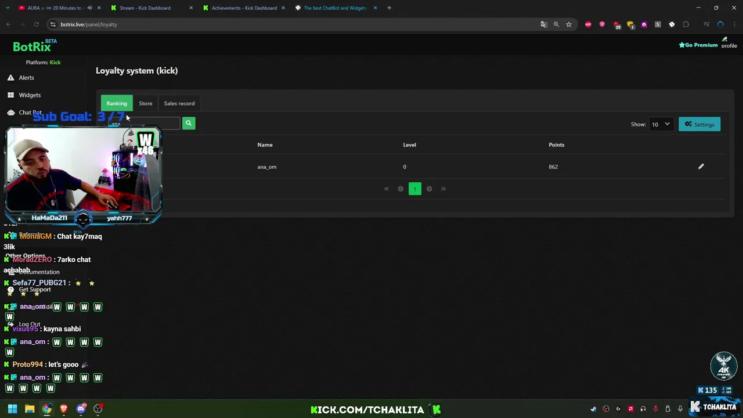Open the Windows Start menu
The width and height of the screenshot is (743, 418).
[x=12, y=409]
